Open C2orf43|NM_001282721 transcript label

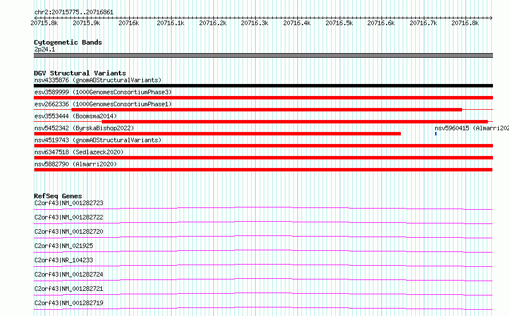pos(69,289)
